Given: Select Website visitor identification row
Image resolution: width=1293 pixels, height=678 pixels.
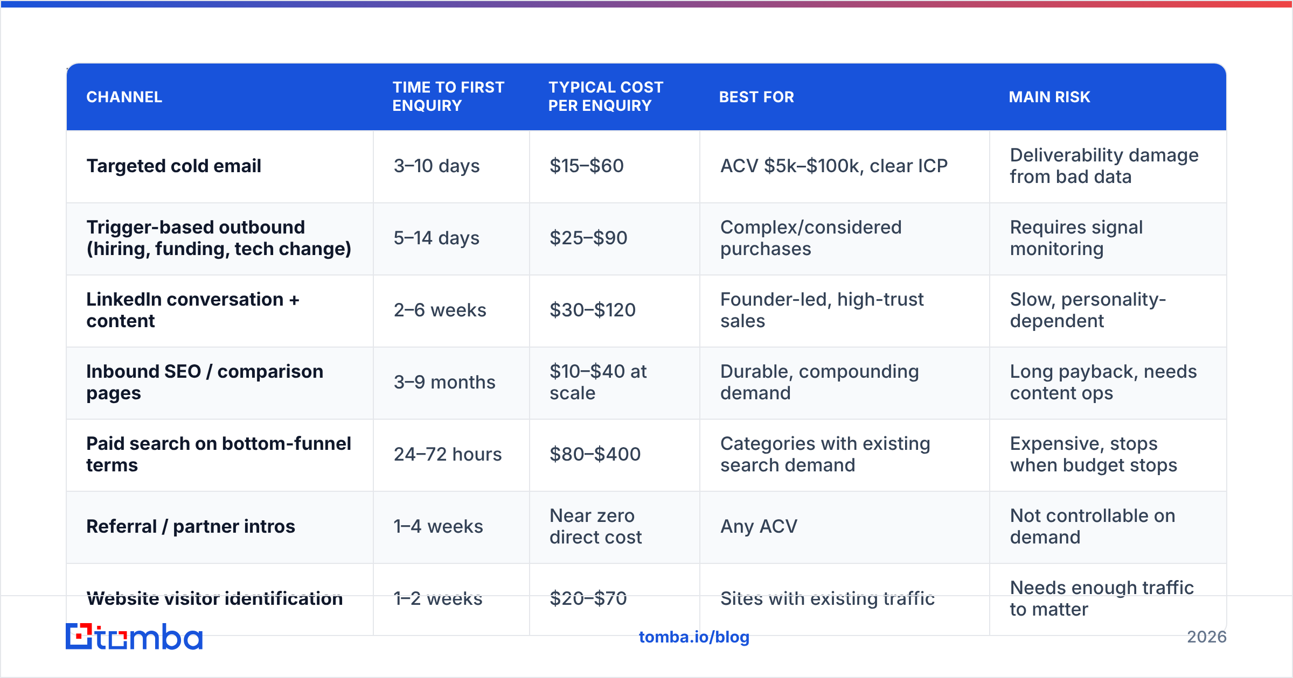Looking at the screenshot, I should click(x=646, y=599).
